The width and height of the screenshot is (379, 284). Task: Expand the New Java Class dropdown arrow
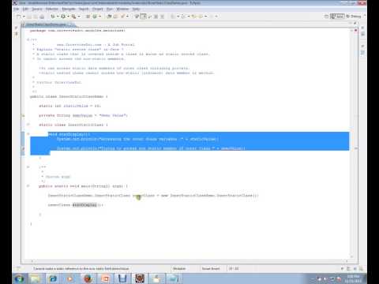tap(100, 17)
